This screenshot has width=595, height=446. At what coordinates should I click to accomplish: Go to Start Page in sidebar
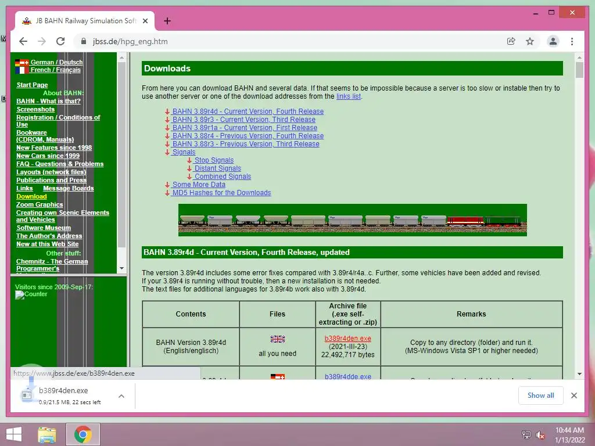pos(33,85)
